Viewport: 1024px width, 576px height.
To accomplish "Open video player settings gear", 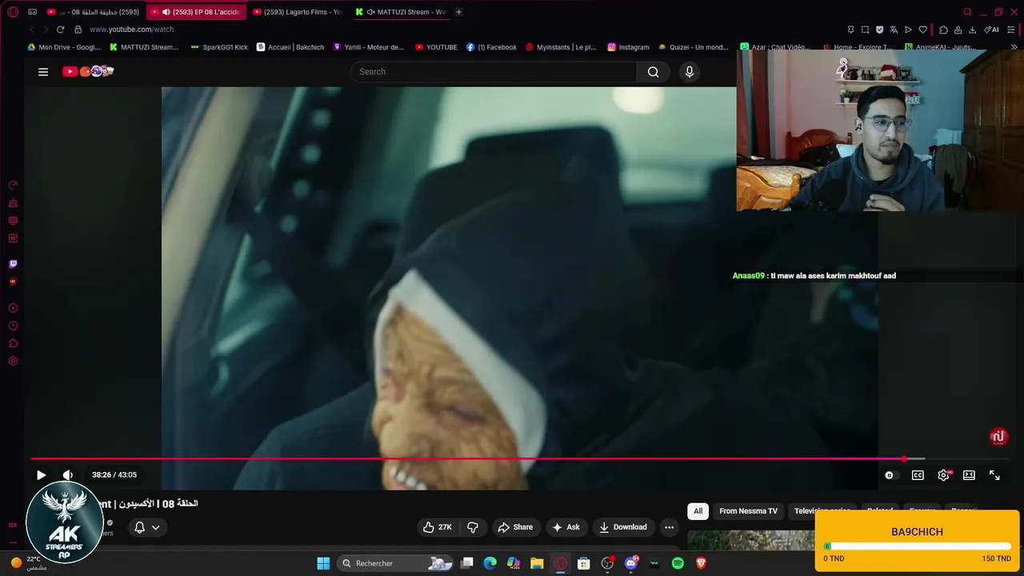I will click(944, 475).
